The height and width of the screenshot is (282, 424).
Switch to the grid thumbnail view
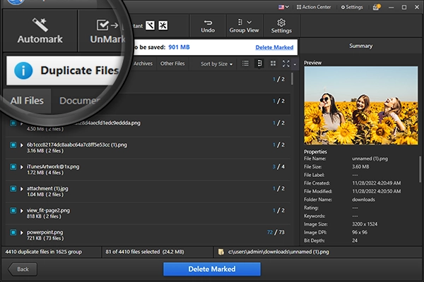pos(273,63)
